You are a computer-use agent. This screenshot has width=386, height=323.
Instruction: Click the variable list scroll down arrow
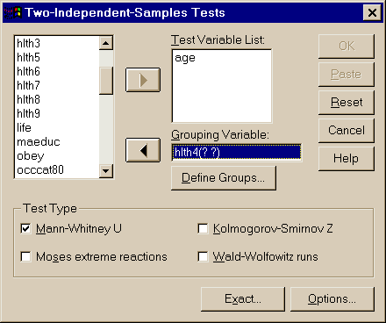(x=106, y=170)
